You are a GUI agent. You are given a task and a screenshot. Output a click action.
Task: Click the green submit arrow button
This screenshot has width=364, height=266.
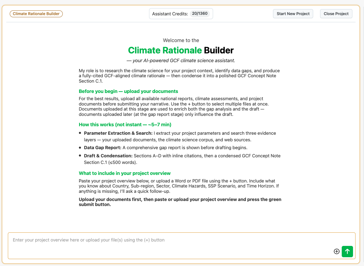point(347,251)
